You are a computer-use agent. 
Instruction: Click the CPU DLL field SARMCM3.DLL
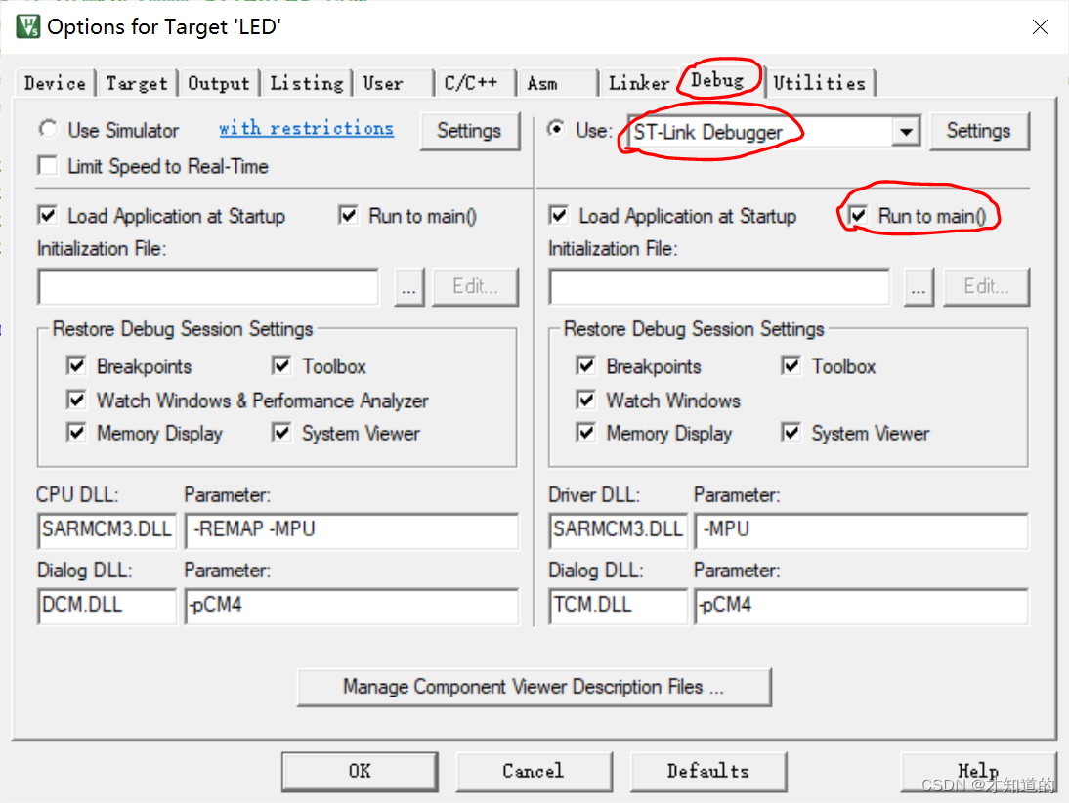coord(107,530)
